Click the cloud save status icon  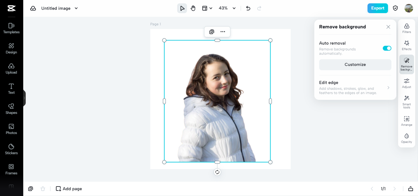33,8
